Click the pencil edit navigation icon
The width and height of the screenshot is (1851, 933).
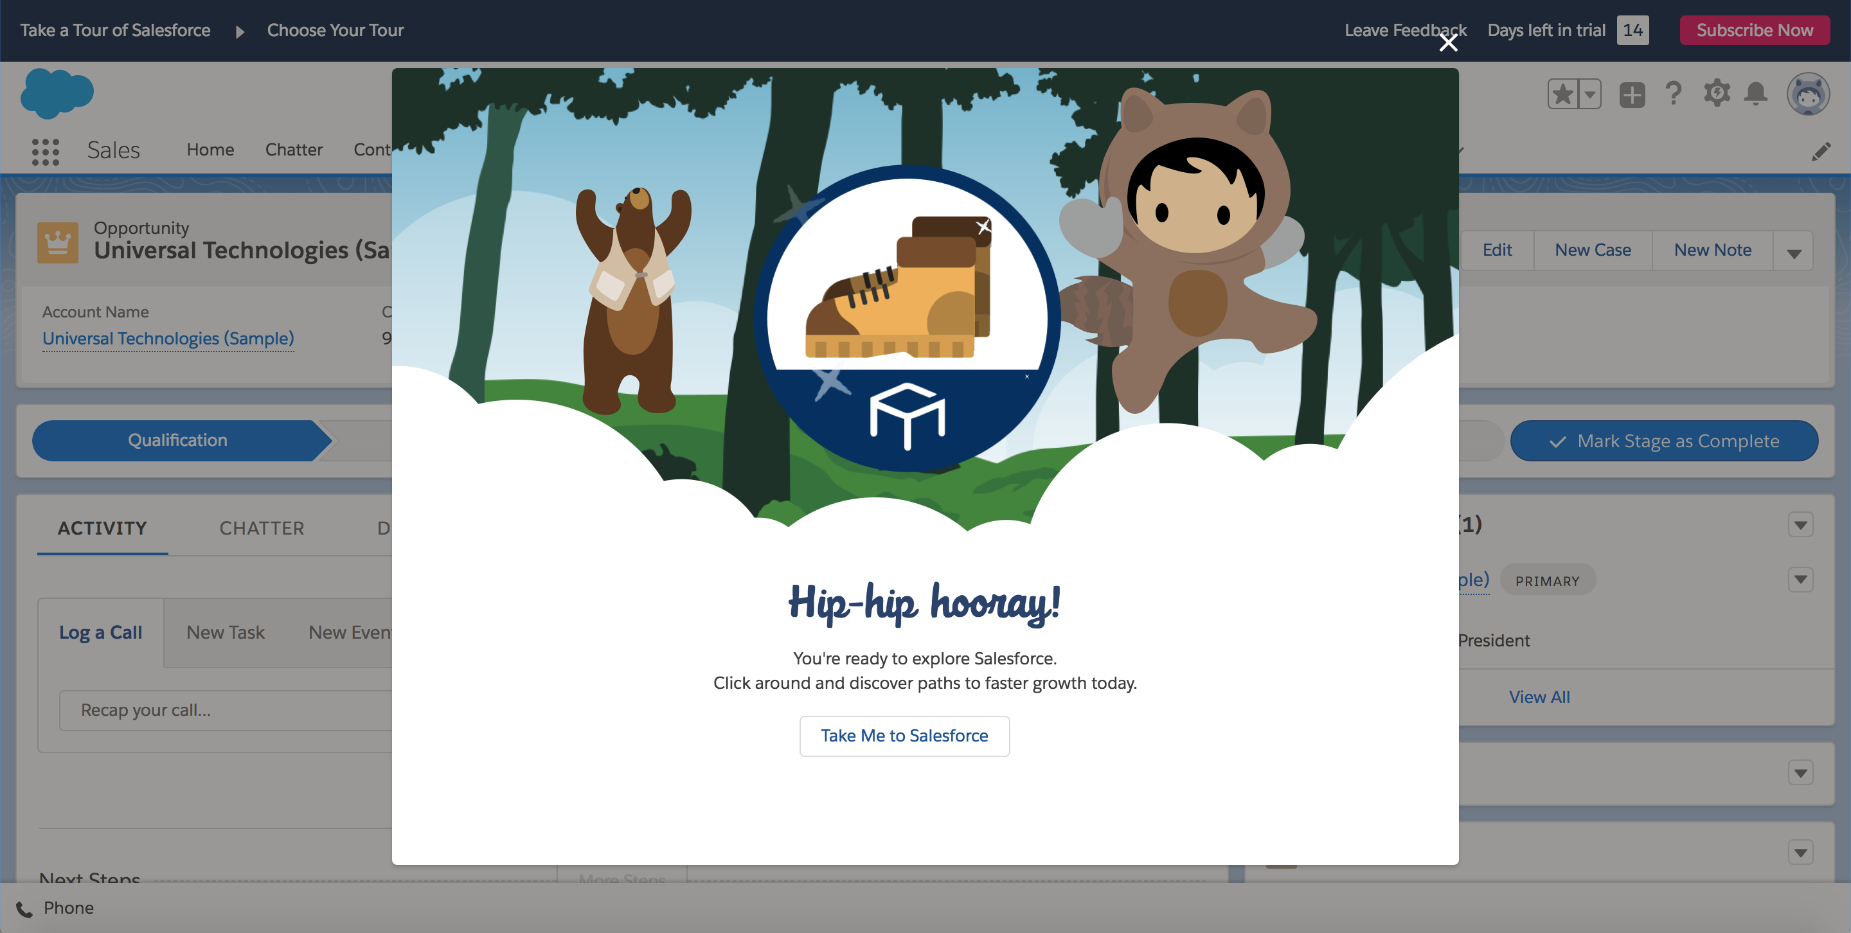coord(1821,151)
